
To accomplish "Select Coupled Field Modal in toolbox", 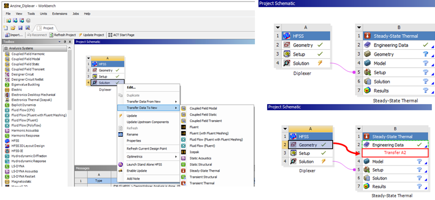I will (25, 59).
